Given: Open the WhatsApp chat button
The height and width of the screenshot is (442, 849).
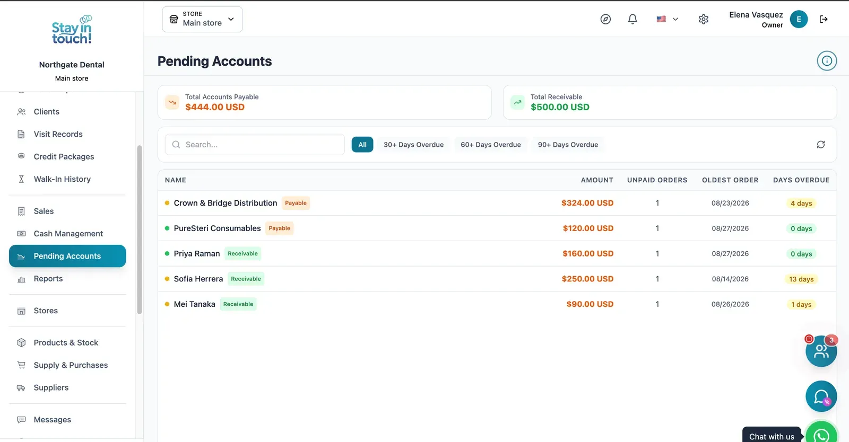Looking at the screenshot, I should click(821, 435).
